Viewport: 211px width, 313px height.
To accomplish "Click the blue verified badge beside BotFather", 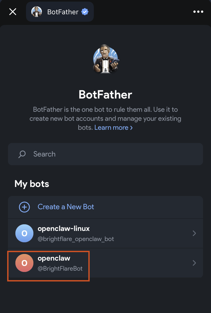I will pyautogui.click(x=85, y=12).
